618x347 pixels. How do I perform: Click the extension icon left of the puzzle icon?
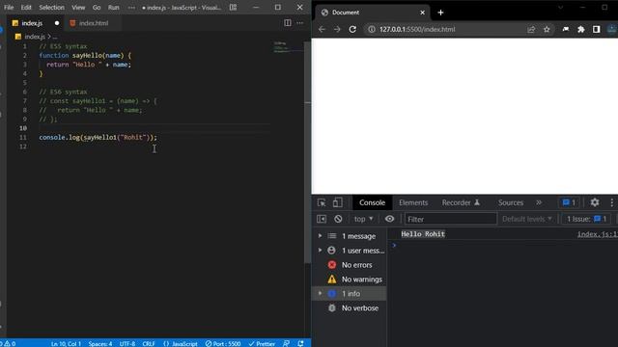pos(566,29)
